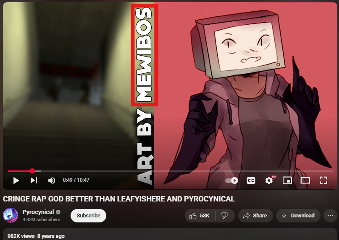Turn on closed captions (CC)

tap(251, 181)
